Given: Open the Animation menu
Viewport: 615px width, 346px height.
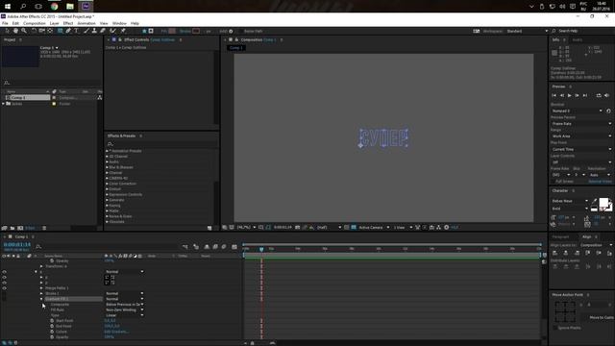Looking at the screenshot, I should coord(86,23).
